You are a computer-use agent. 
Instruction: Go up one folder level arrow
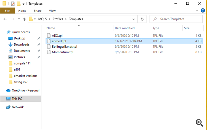point(24,19)
